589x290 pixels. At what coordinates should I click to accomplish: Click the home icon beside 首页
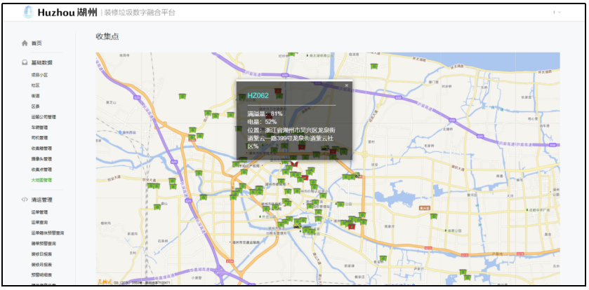[25, 43]
